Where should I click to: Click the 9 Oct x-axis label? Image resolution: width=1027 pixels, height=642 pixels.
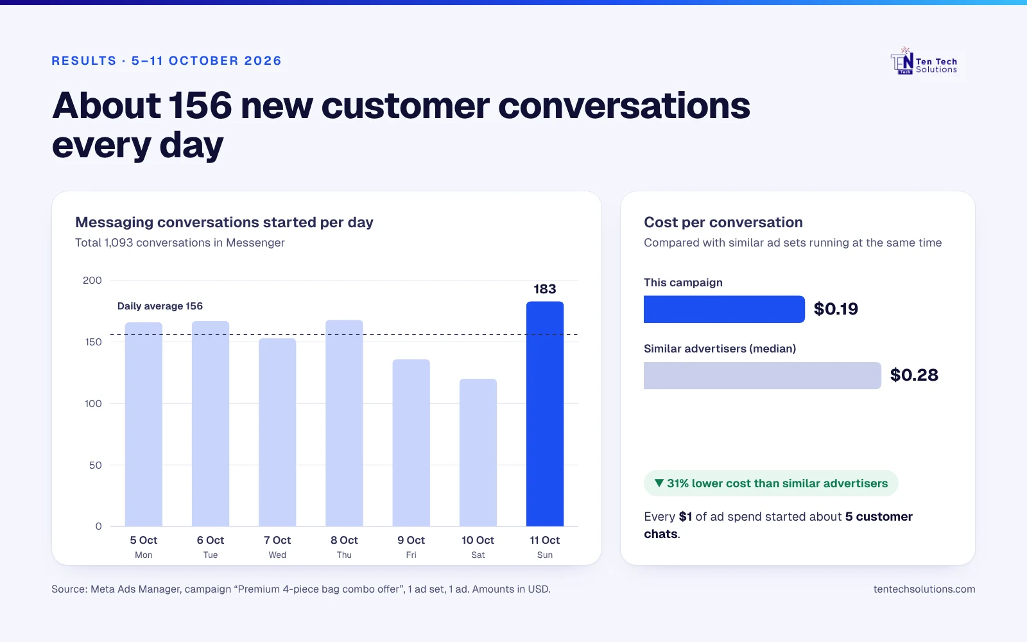tap(411, 541)
